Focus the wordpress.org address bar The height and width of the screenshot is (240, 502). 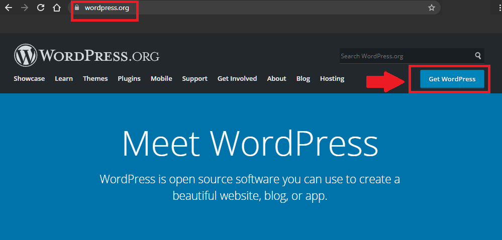tap(255, 8)
